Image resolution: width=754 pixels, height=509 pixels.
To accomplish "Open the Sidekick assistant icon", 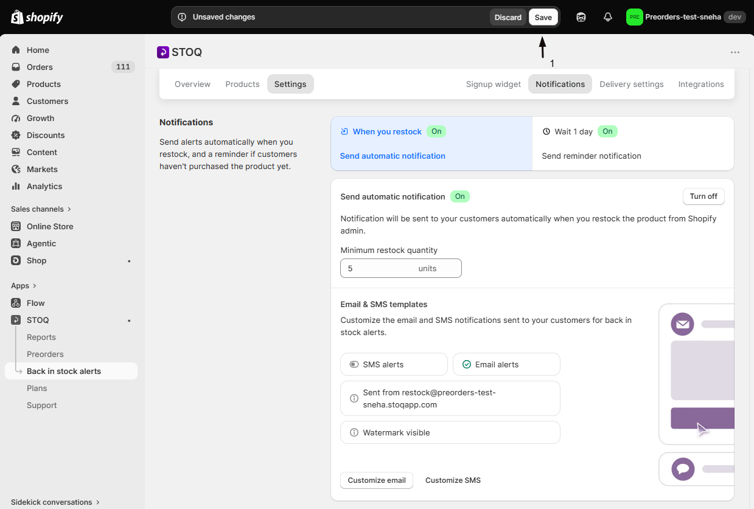I will [581, 17].
